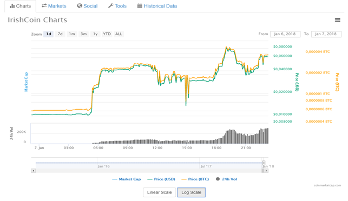Click the 0,000004 BTC axis label
Screen dimensions: 348x201
tap(318, 52)
